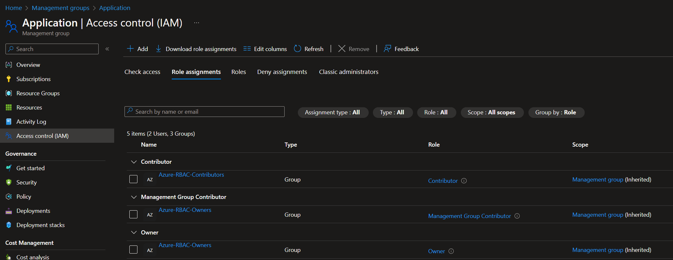Click the Download role assignments arrow icon
Image resolution: width=673 pixels, height=260 pixels.
click(x=158, y=49)
